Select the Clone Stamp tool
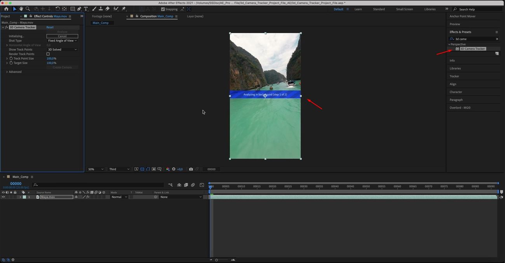Viewport: 505px width, 263px height. click(101, 9)
